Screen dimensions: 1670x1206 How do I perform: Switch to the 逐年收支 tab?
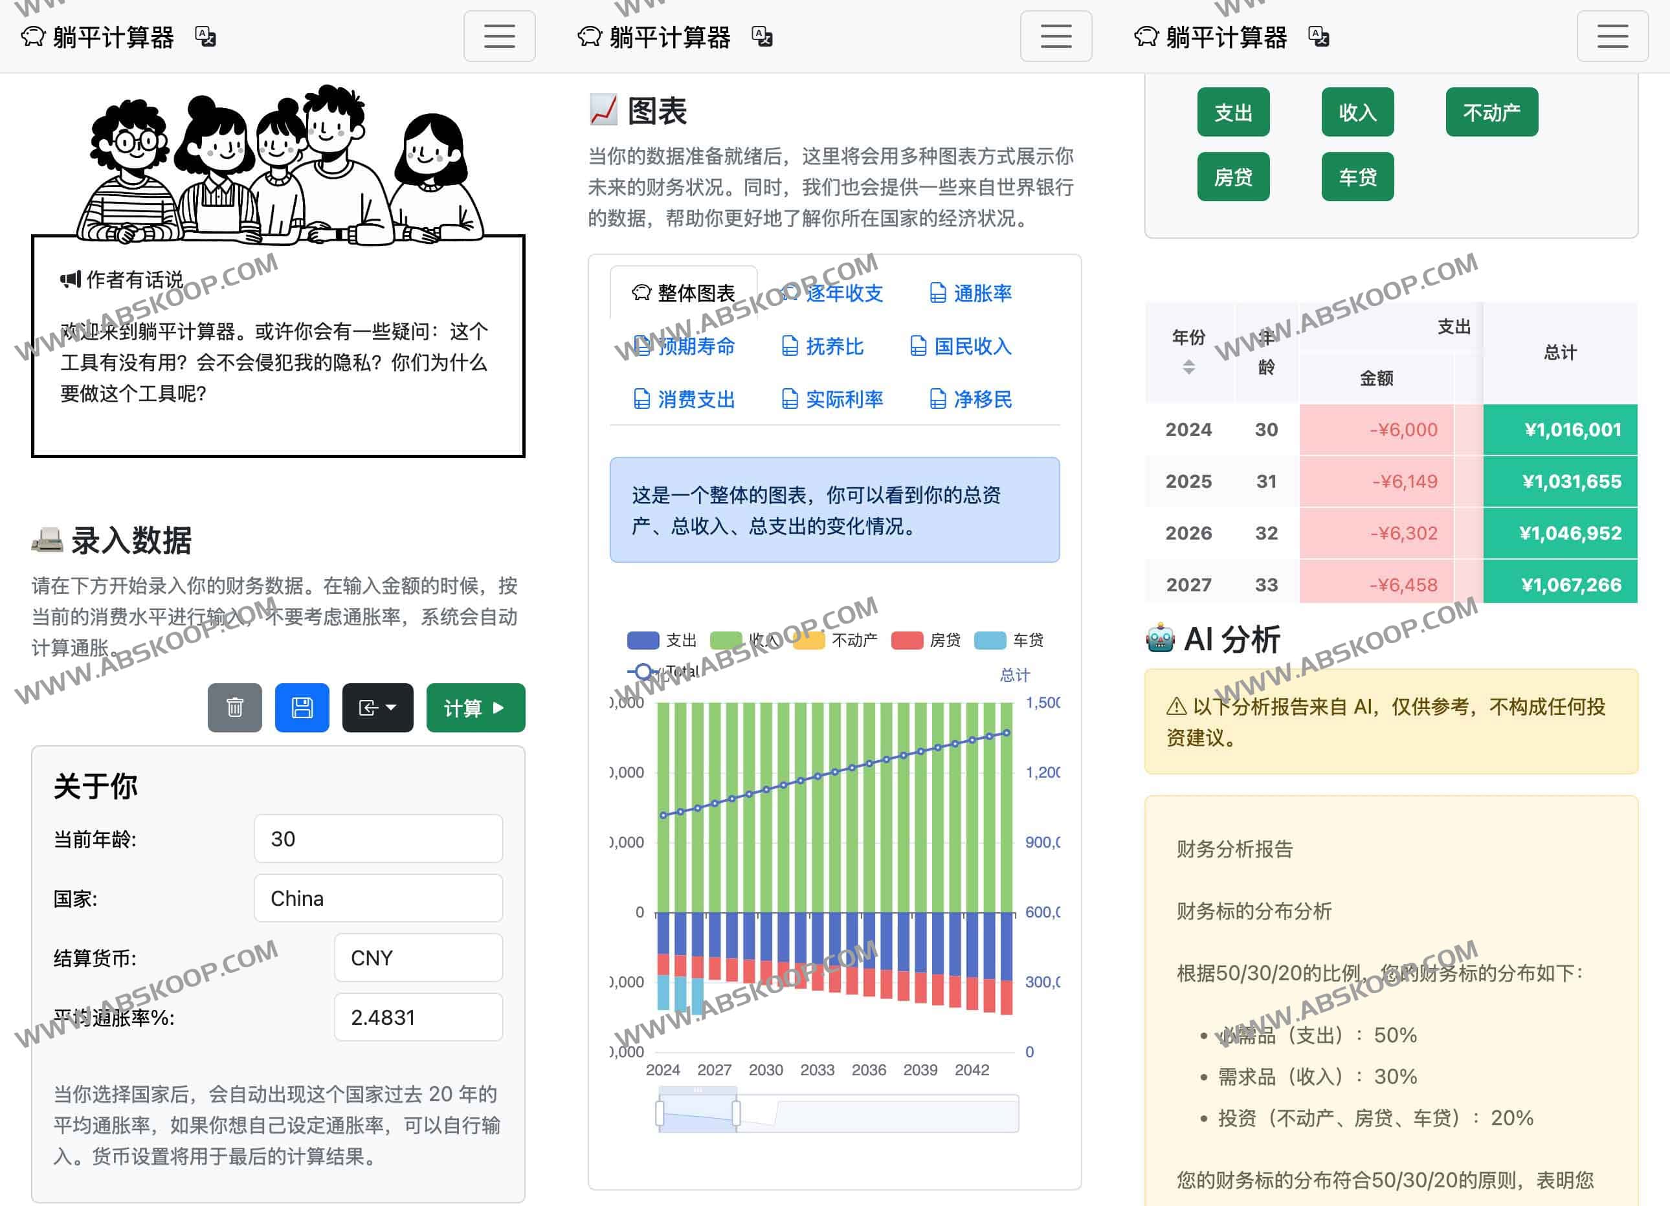831,293
